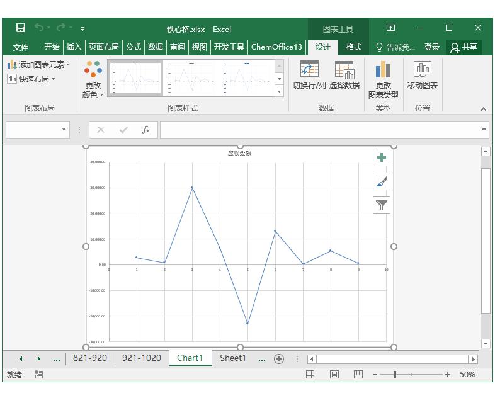Expand the 快速布局 dropdown
Screen dimensions: 495x398
click(x=31, y=79)
